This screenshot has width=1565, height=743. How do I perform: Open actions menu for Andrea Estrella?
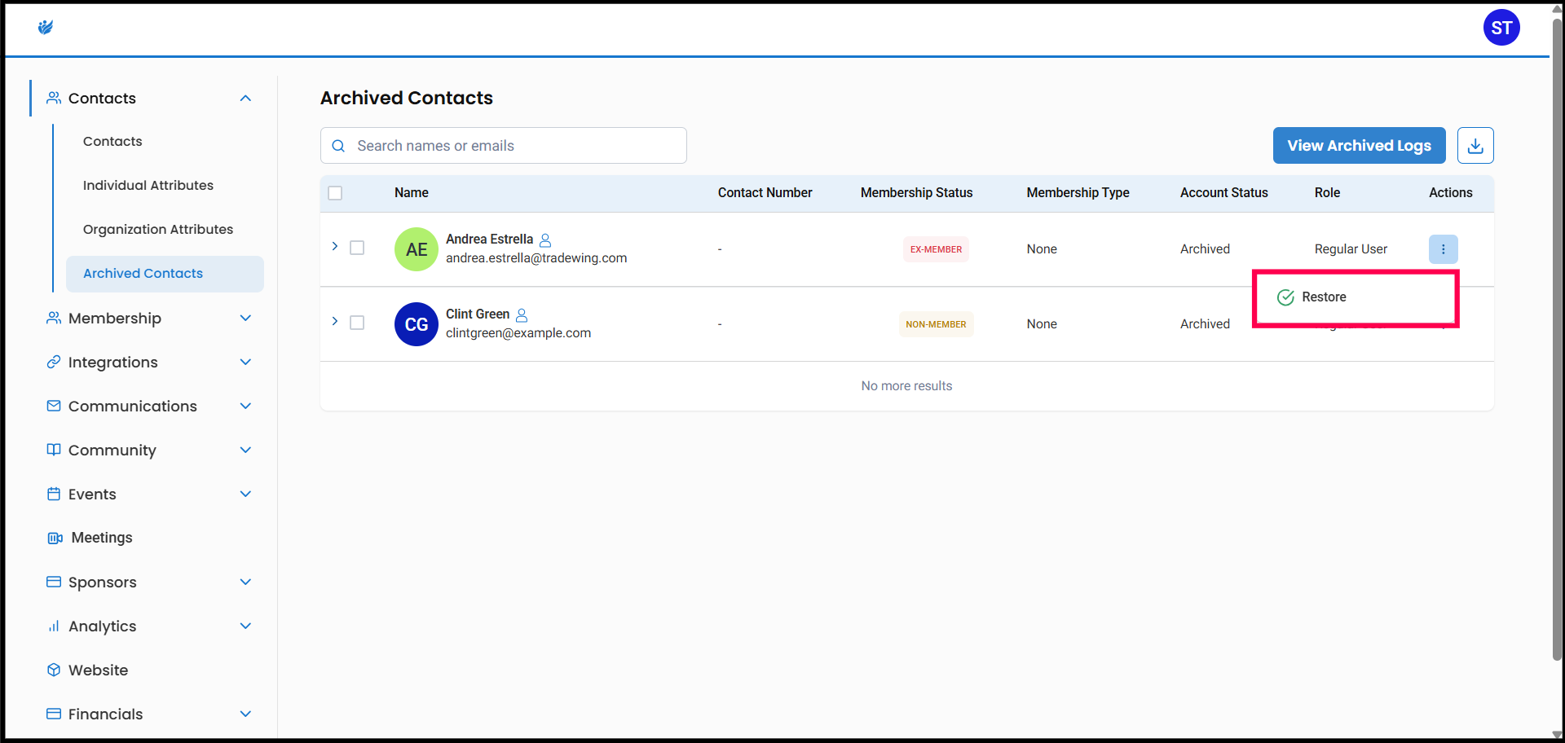click(x=1443, y=249)
